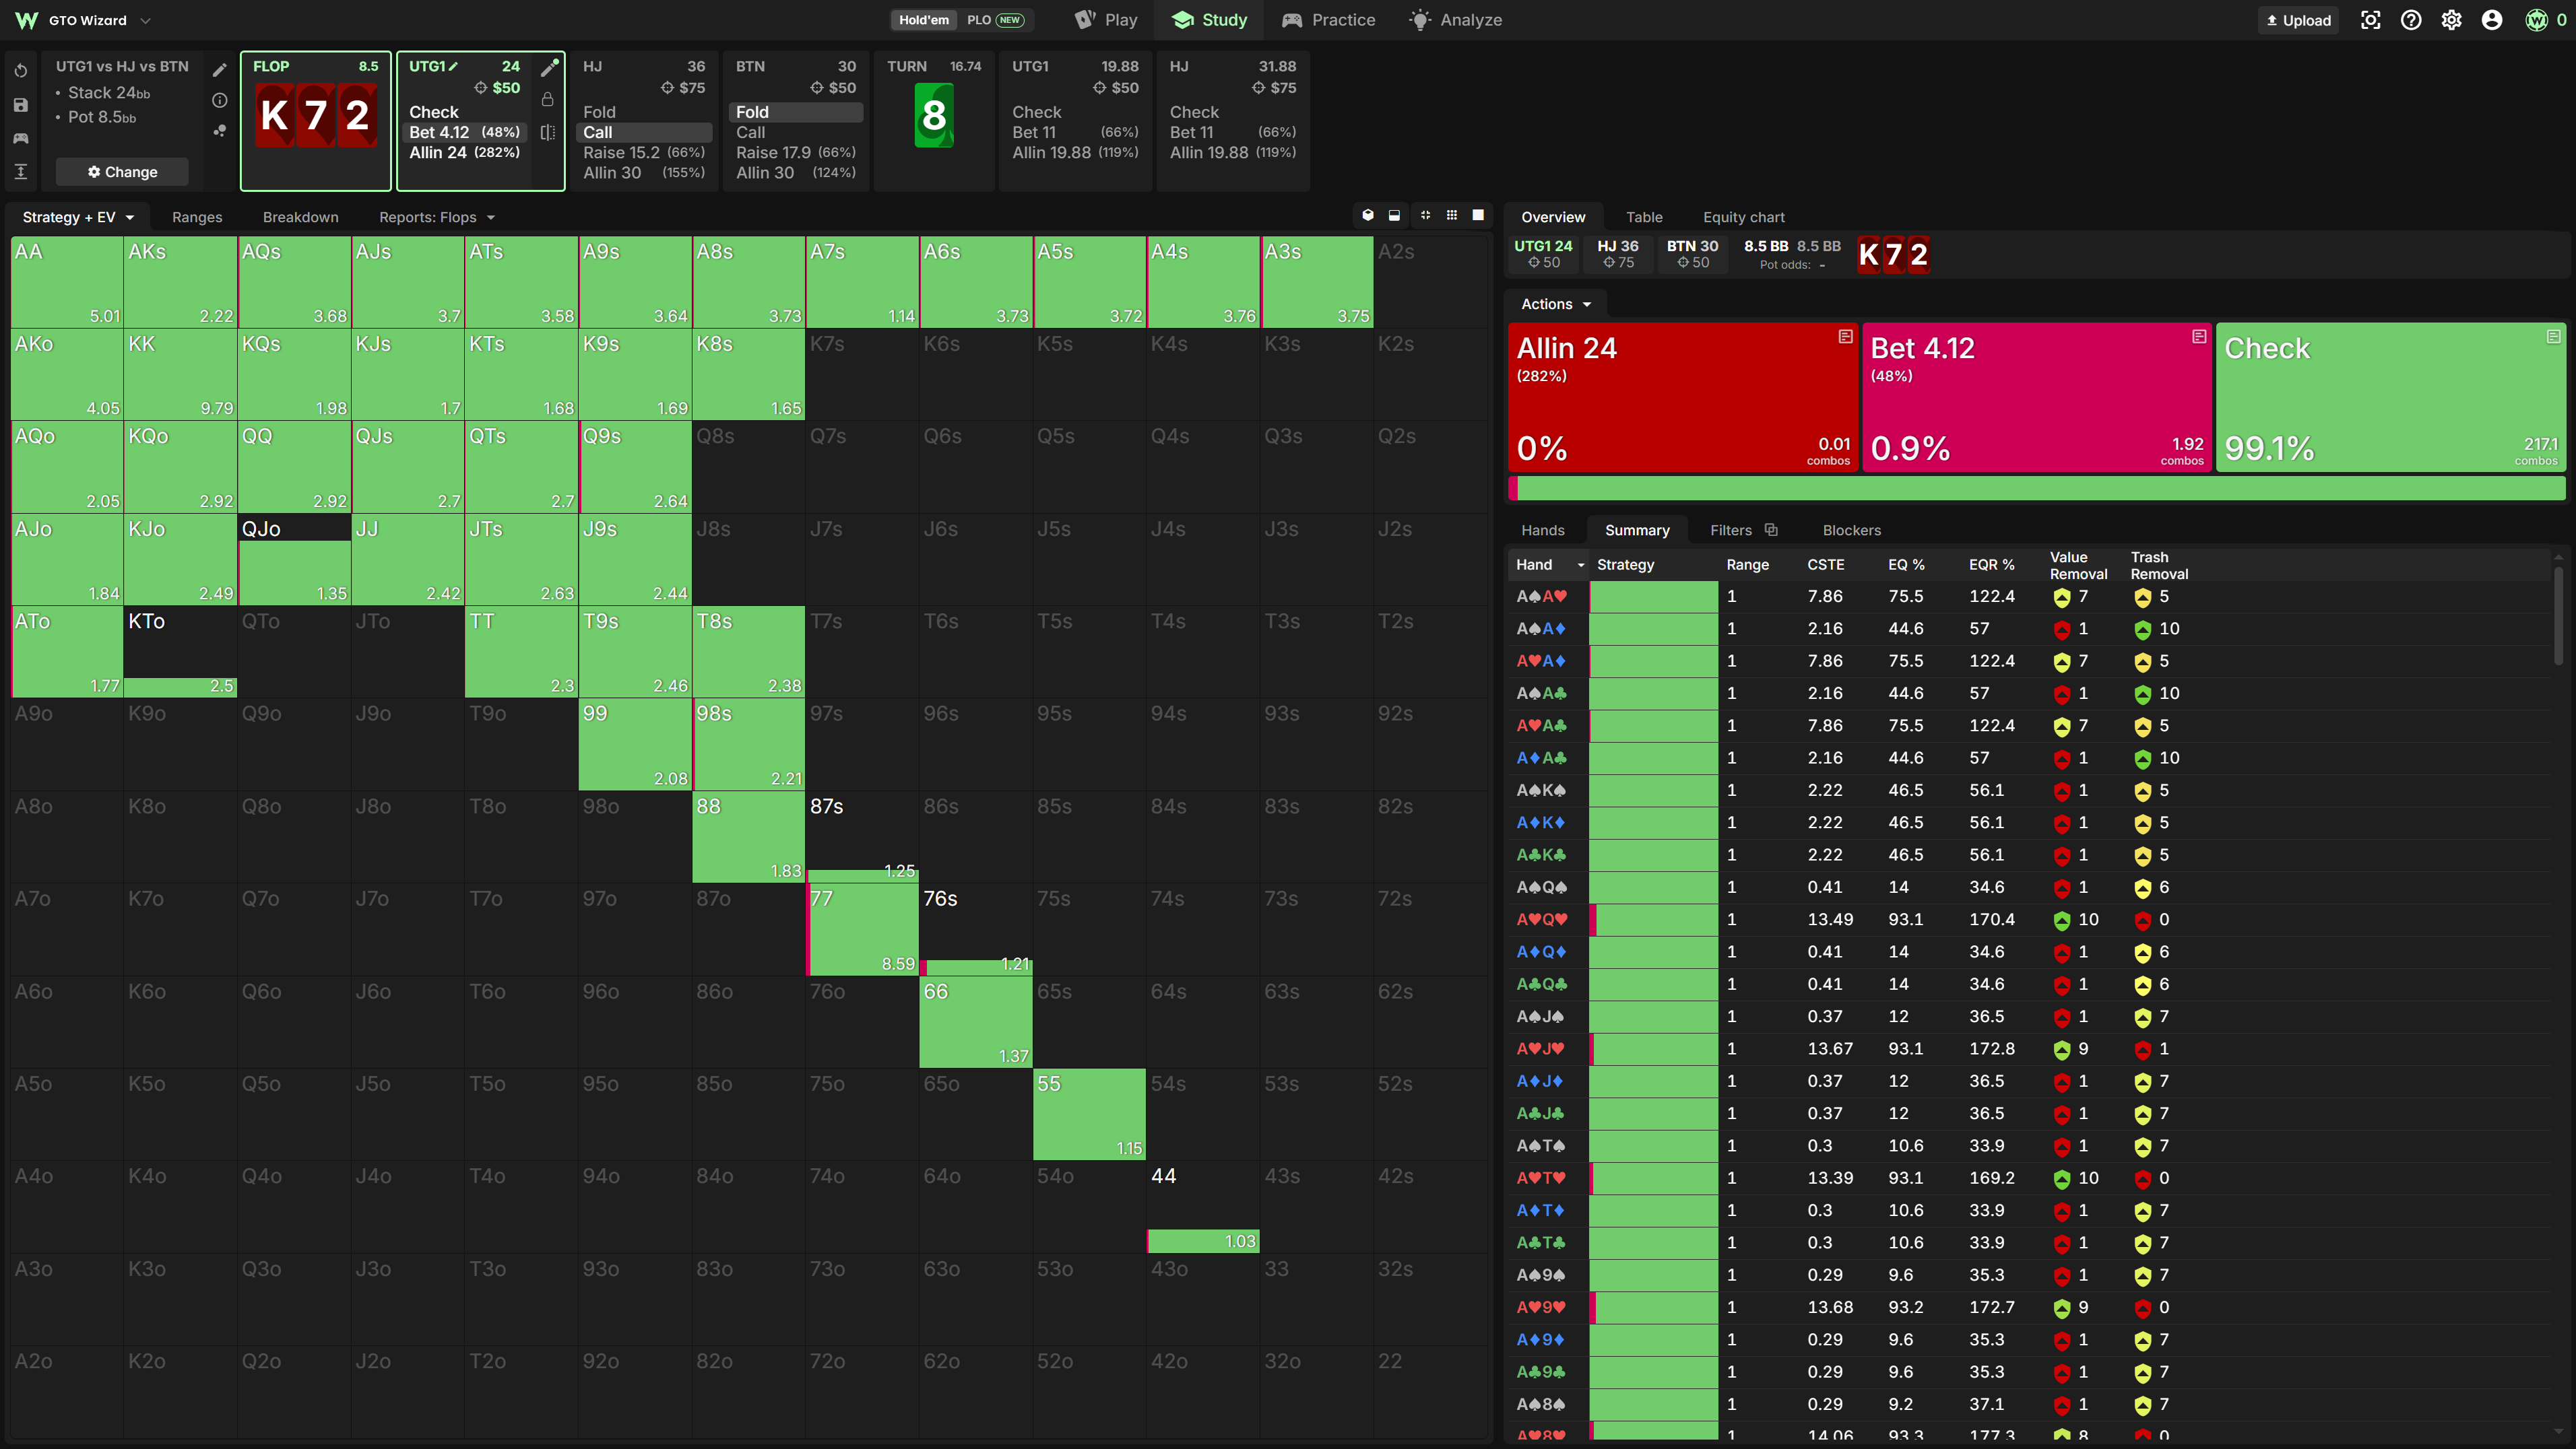Viewport: 2576px width, 1449px height.
Task: Switch to PLO game mode
Action: pos(994,20)
